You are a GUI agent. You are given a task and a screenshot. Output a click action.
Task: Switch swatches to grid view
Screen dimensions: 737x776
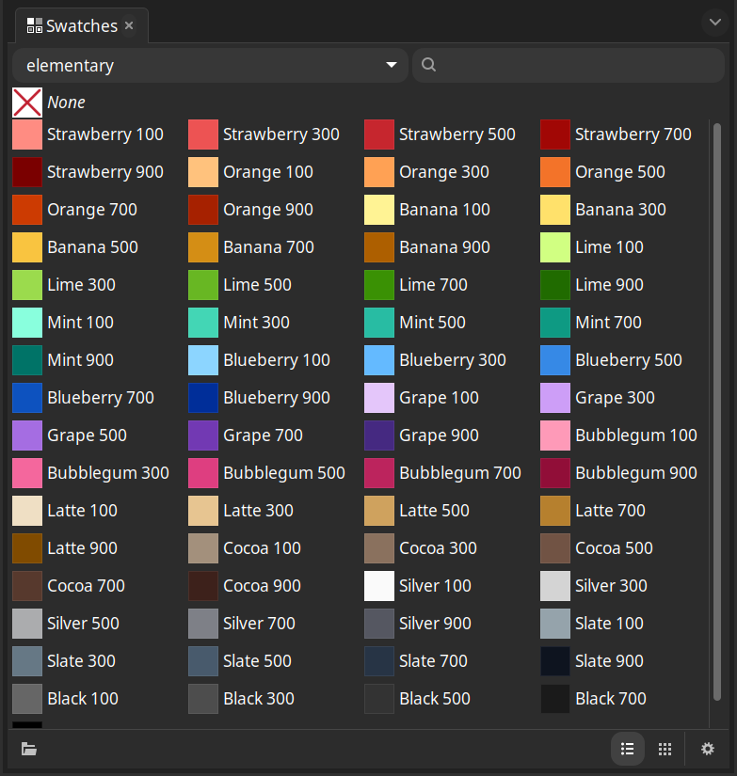(x=665, y=749)
